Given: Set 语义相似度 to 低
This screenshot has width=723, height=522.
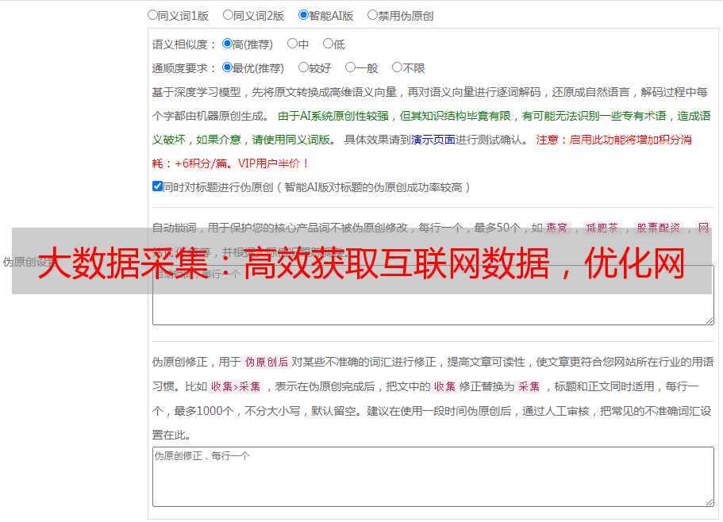Looking at the screenshot, I should pos(328,44).
